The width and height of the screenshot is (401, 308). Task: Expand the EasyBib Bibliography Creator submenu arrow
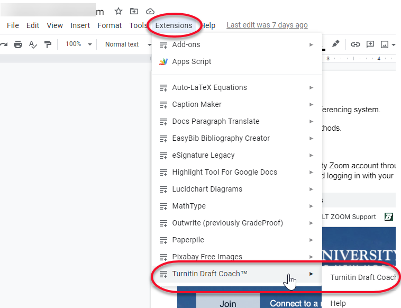[311, 139]
